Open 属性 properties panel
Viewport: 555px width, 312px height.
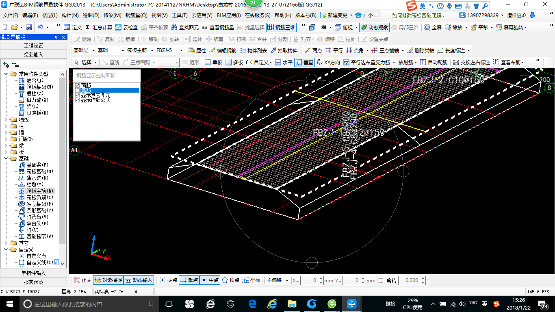pyautogui.click(x=197, y=51)
